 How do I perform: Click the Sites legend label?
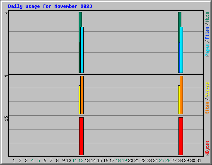point(207,108)
